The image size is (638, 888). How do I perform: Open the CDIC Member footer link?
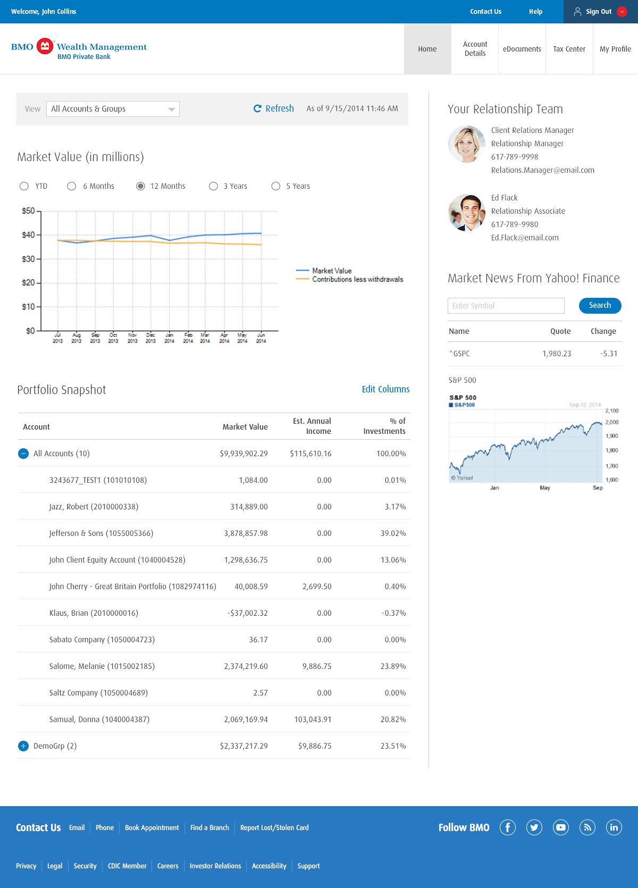coord(127,866)
